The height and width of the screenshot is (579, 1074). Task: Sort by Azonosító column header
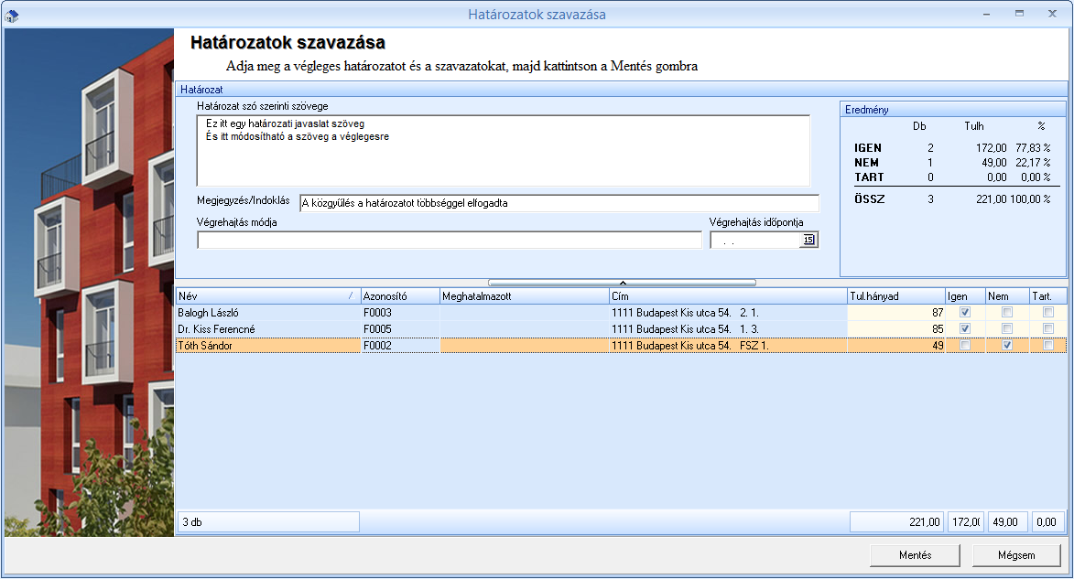point(400,296)
